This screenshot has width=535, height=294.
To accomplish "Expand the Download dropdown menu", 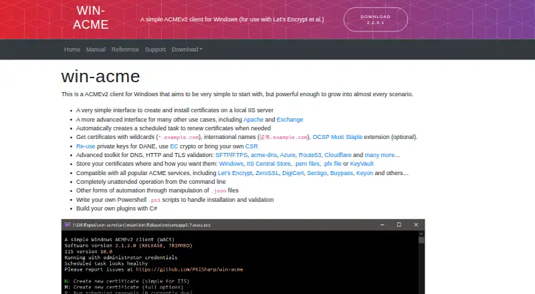I will [187, 49].
